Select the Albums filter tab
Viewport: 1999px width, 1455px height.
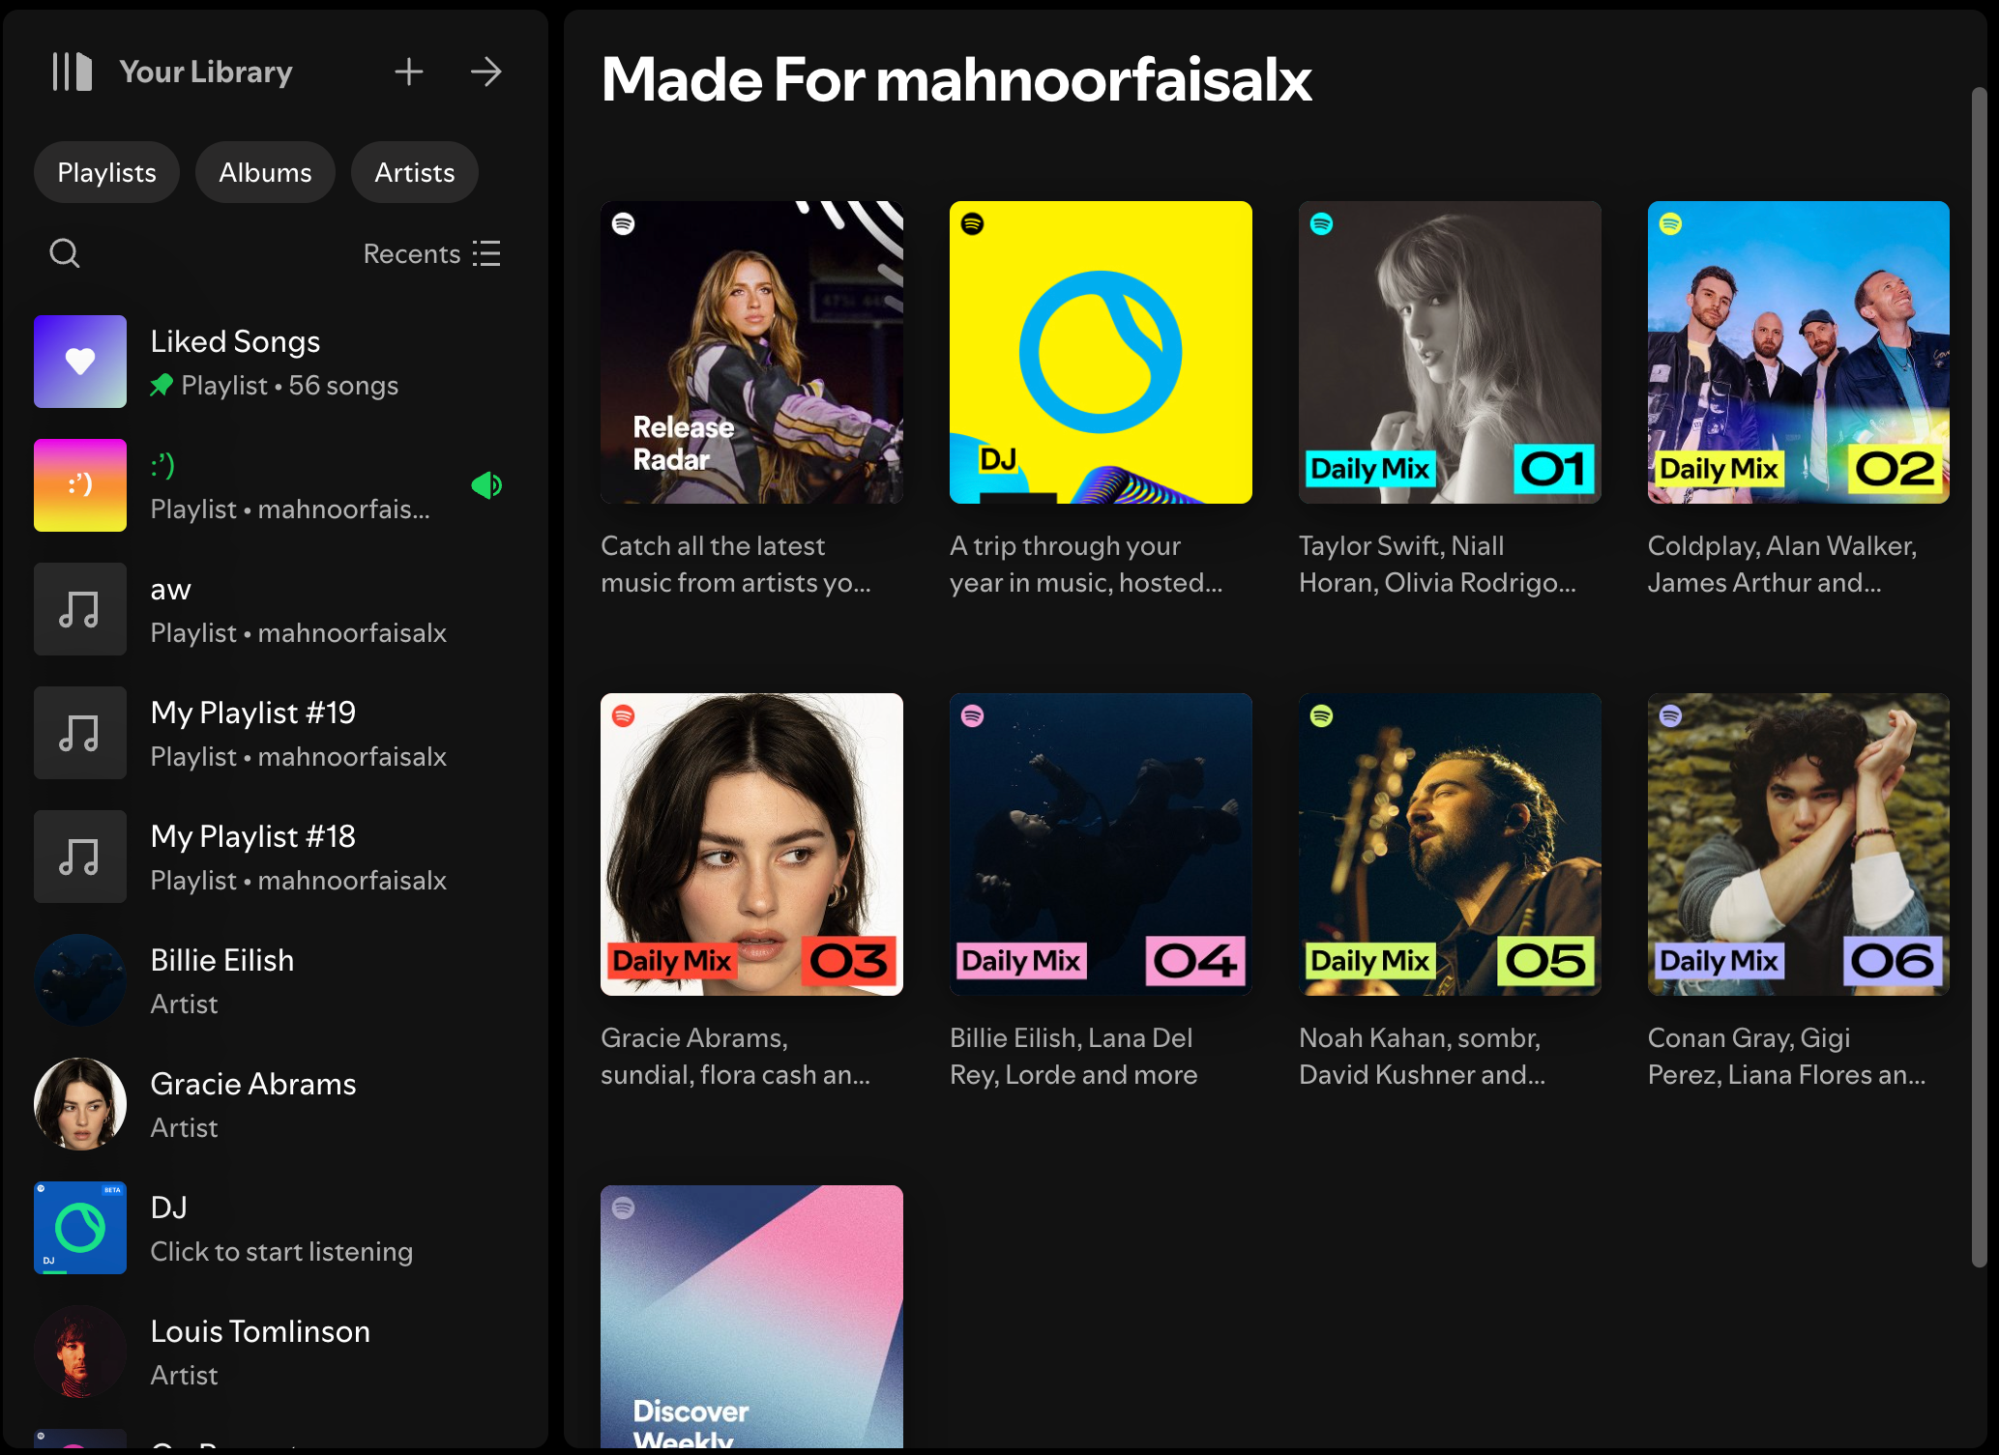[x=264, y=172]
